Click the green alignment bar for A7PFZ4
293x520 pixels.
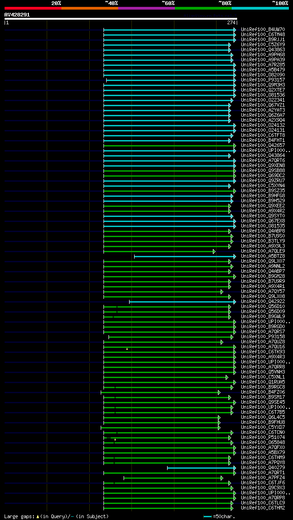(x=173, y=478)
